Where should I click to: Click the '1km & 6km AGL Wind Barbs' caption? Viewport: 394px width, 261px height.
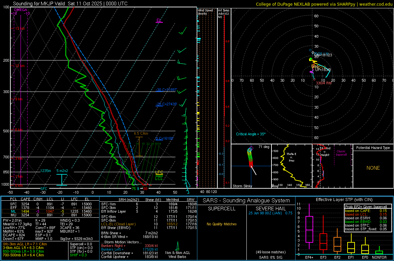(x=177, y=255)
